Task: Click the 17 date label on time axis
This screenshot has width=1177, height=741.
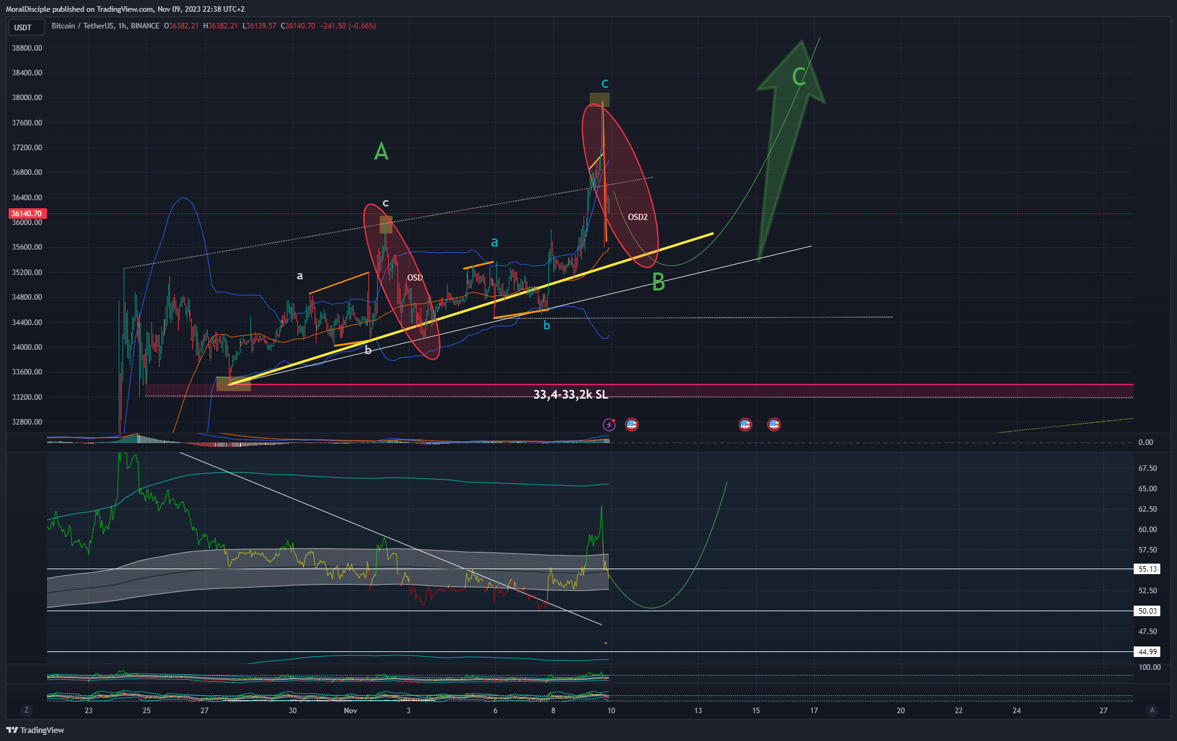Action: [x=814, y=711]
